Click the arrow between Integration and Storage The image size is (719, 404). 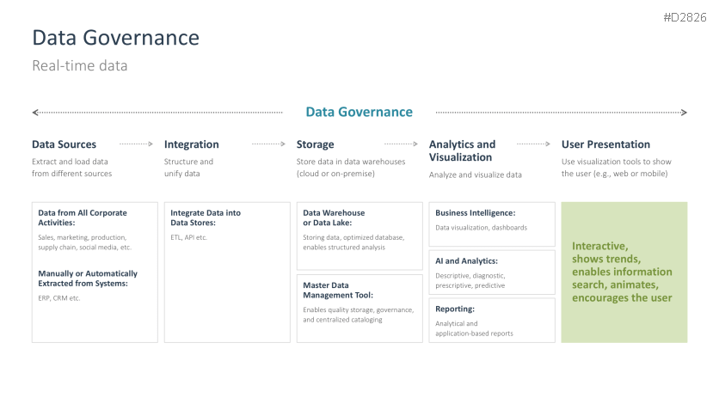pos(268,144)
